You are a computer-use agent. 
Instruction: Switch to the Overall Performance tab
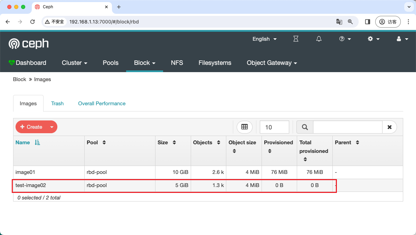click(x=102, y=104)
